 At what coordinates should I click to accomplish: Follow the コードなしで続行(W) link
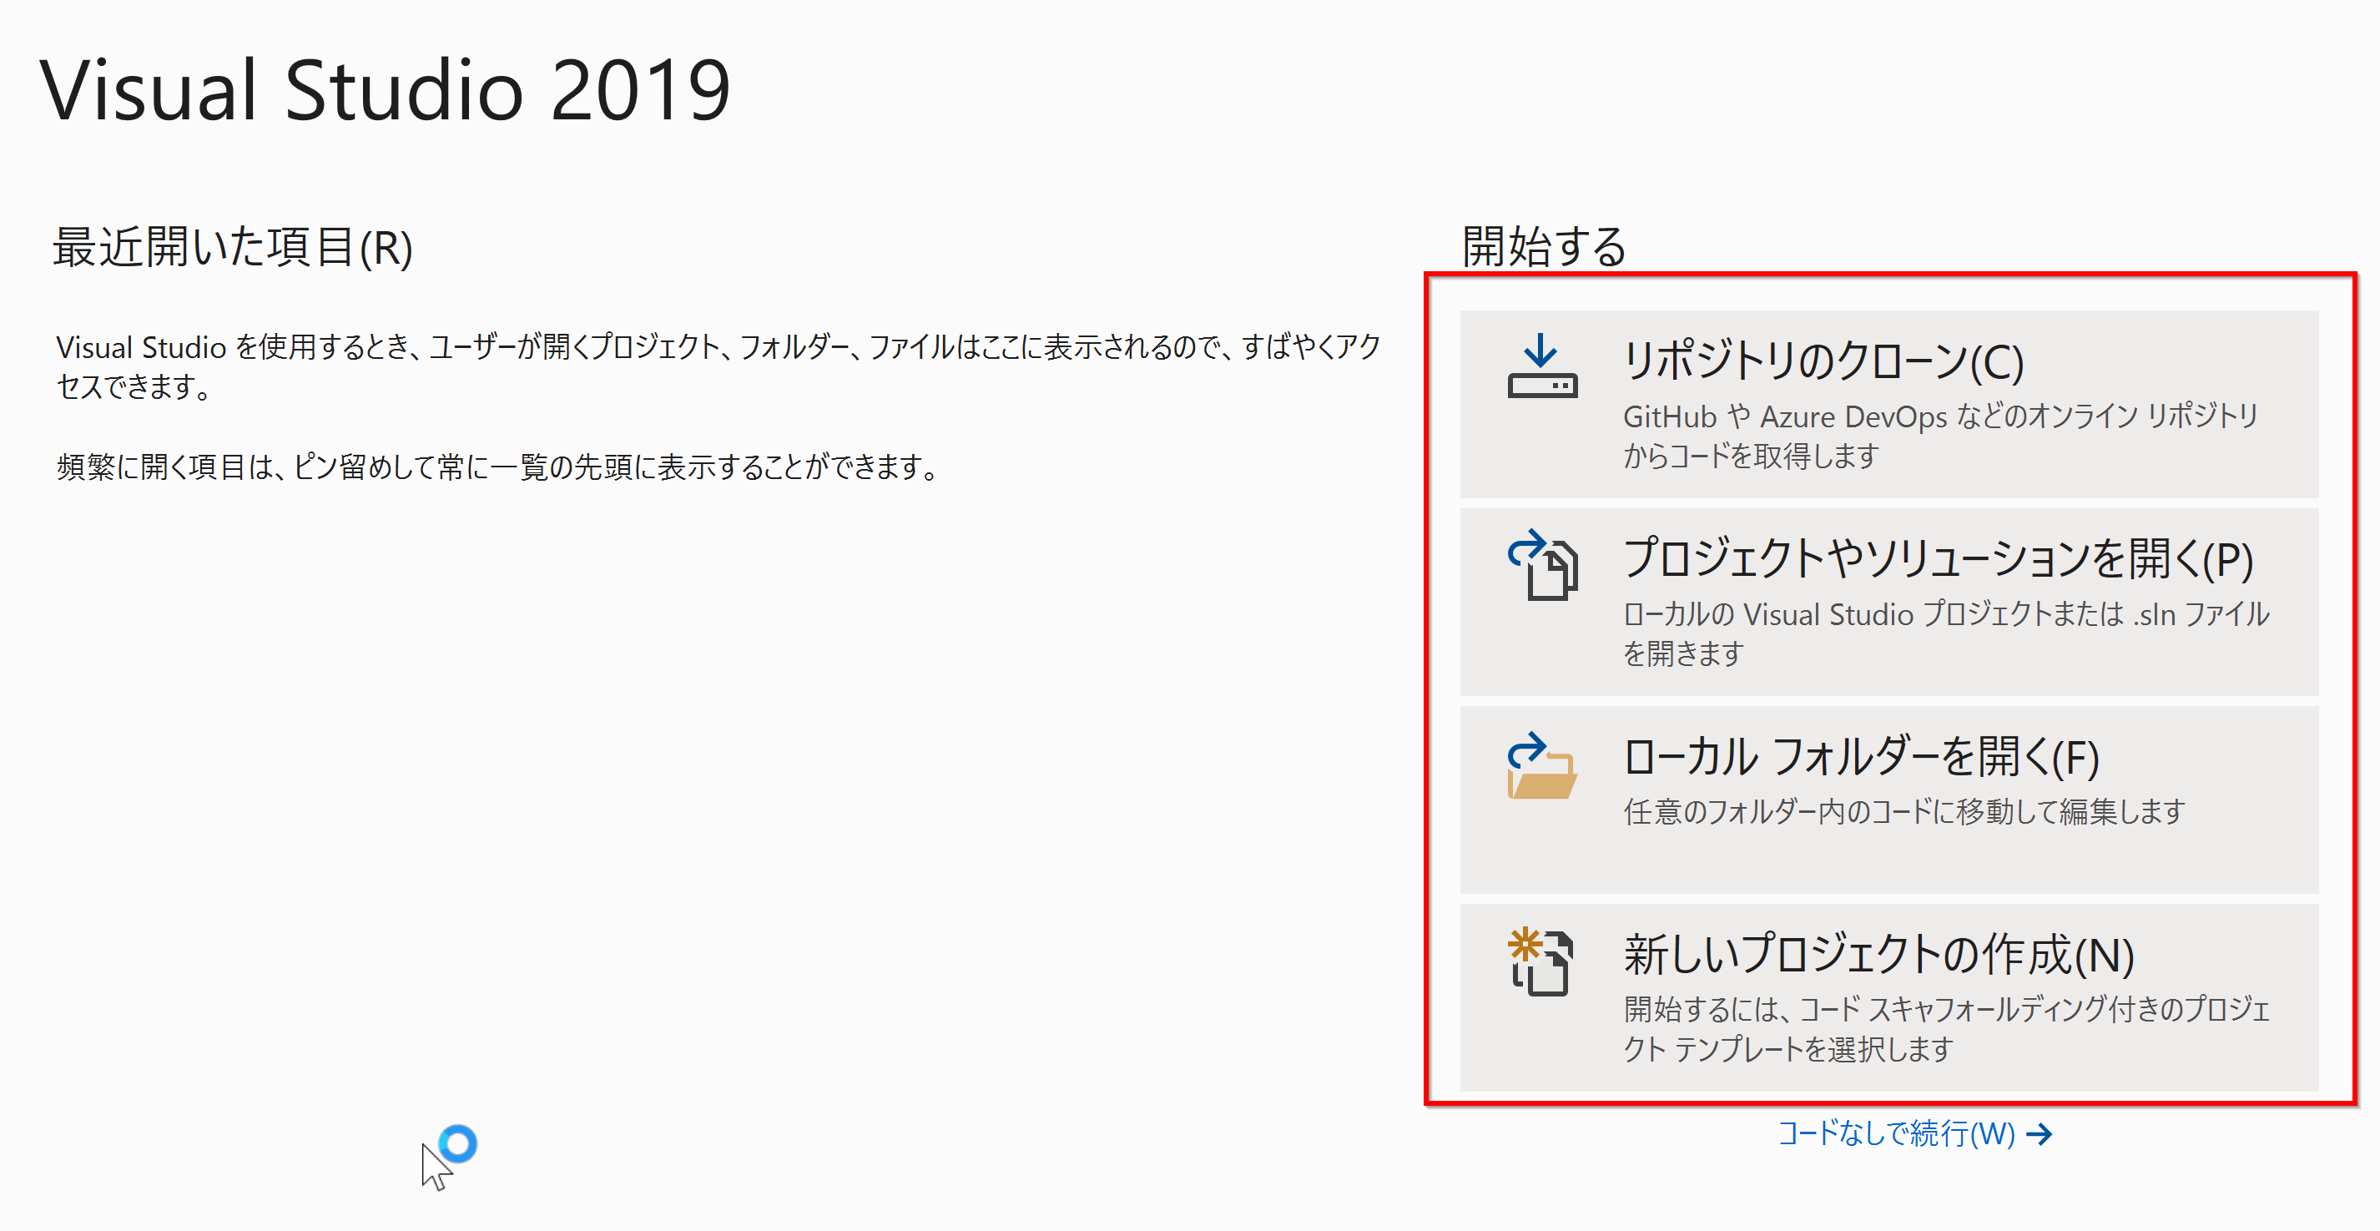(x=1914, y=1133)
